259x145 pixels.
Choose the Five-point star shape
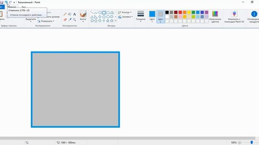pos(108,21)
